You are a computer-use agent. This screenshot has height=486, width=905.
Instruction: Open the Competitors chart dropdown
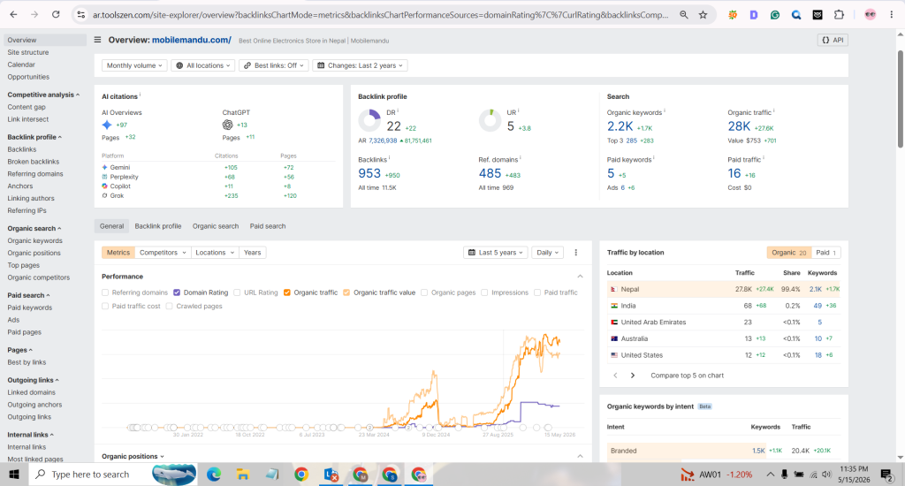163,252
